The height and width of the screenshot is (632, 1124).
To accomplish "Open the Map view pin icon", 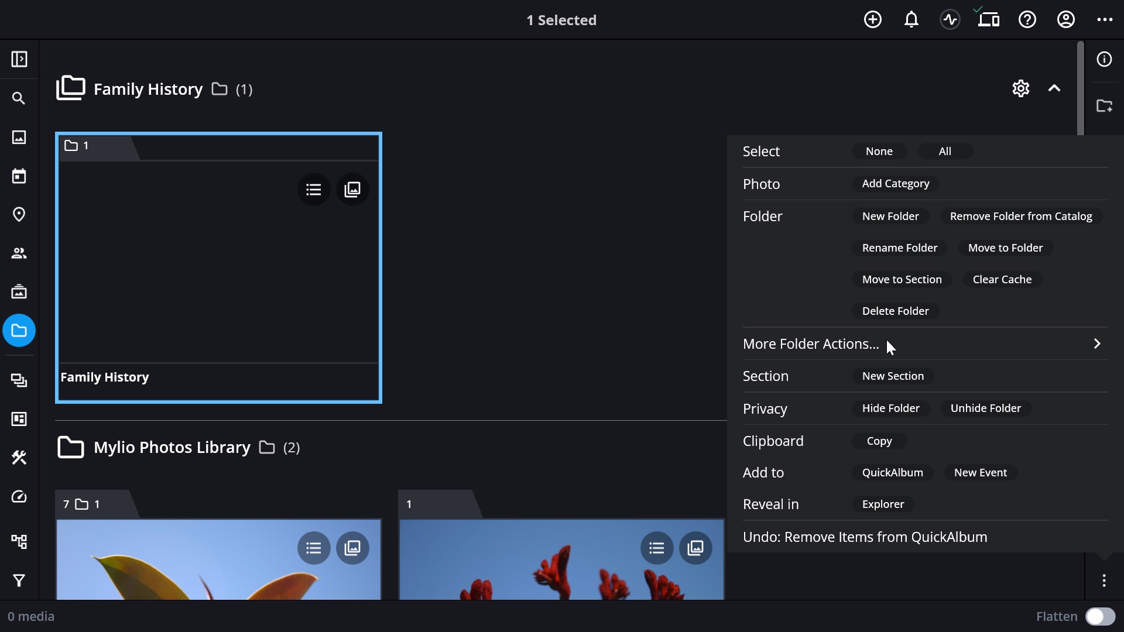I will tap(19, 214).
